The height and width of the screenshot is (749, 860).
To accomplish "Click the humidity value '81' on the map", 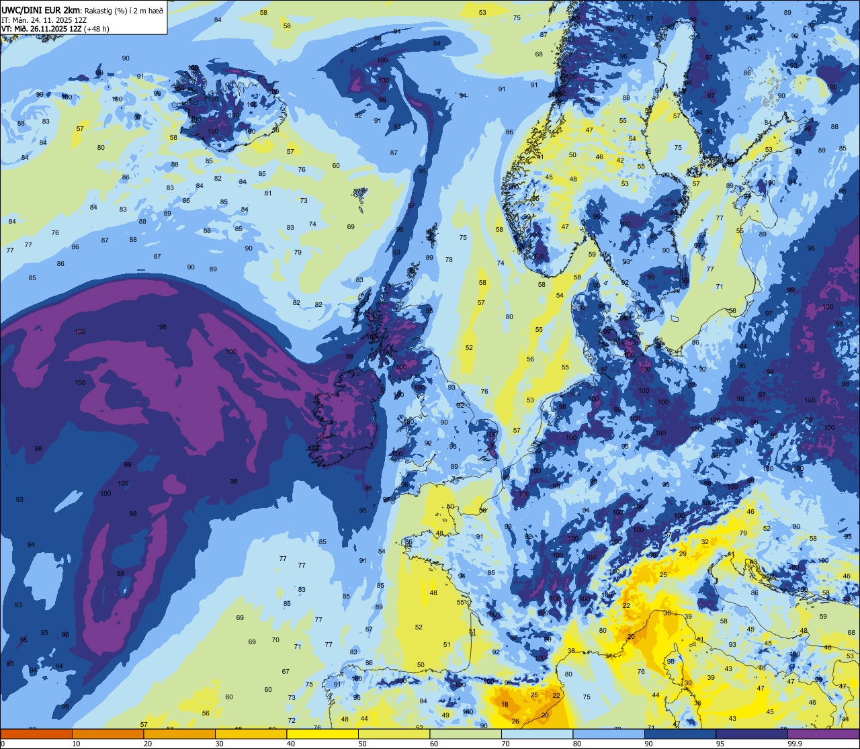I will (268, 193).
